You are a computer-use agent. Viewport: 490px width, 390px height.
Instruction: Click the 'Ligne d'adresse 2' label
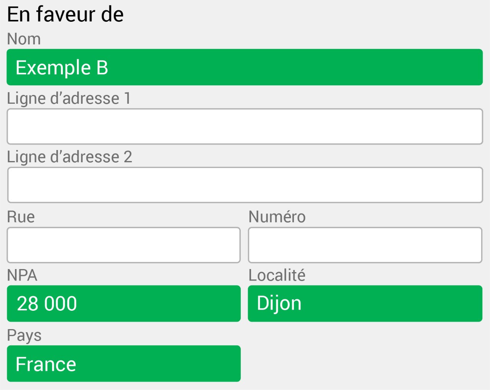click(x=70, y=157)
